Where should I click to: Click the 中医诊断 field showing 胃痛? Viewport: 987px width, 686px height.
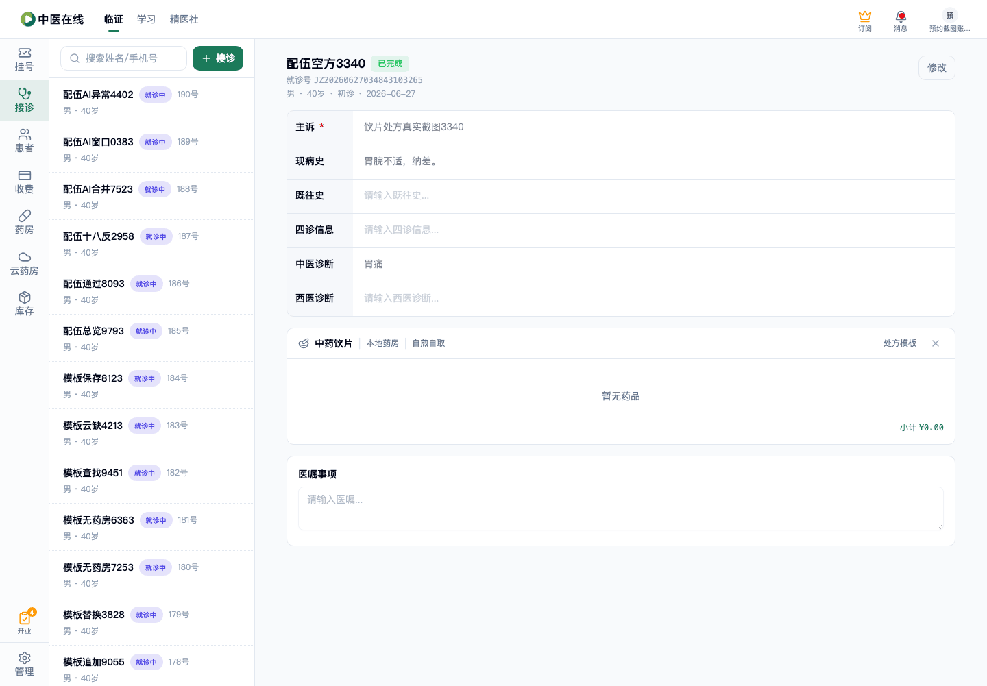click(x=654, y=265)
